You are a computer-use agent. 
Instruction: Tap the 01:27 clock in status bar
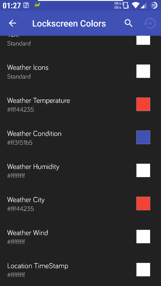12,6
